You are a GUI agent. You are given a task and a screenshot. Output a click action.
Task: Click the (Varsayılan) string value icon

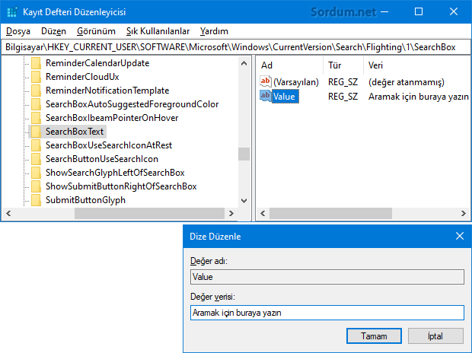point(266,81)
